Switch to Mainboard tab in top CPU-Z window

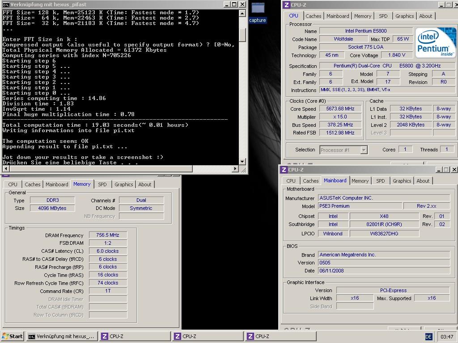point(338,16)
